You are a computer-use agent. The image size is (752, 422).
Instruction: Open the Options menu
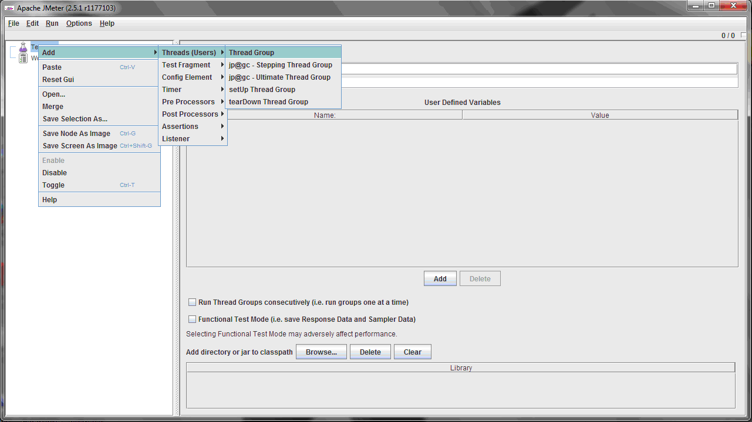[79, 23]
